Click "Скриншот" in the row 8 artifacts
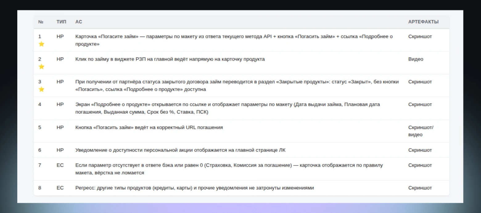 pos(420,188)
